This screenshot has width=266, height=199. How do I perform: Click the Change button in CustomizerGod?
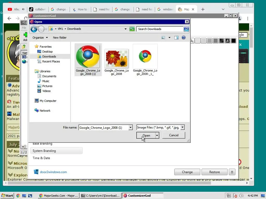(x=187, y=172)
